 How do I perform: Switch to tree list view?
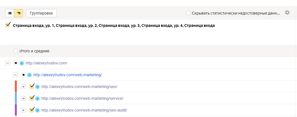18,13
